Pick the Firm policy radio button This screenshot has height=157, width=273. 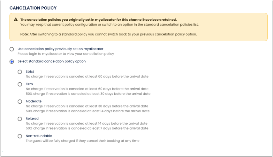pyautogui.click(x=20, y=84)
